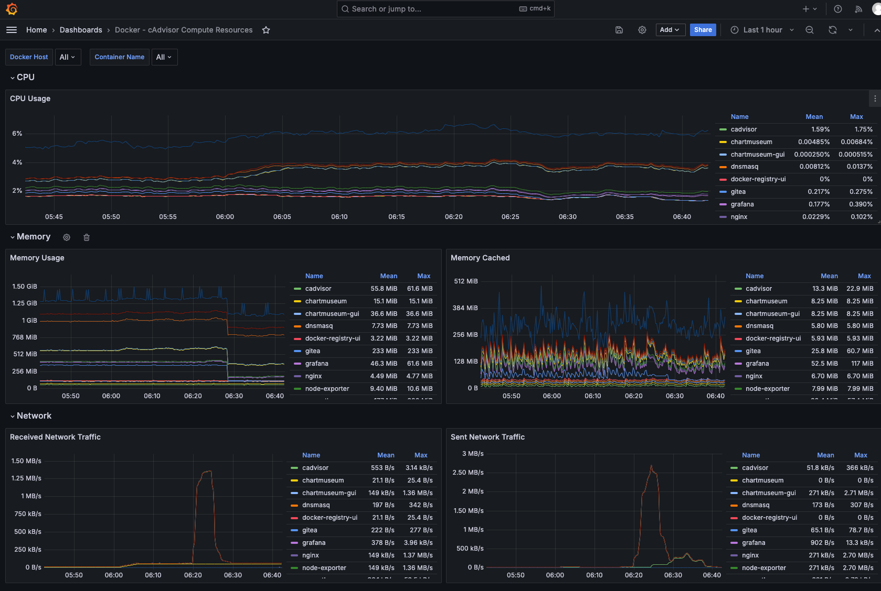Click the Share button
Image resolution: width=881 pixels, height=591 pixels.
click(x=703, y=30)
